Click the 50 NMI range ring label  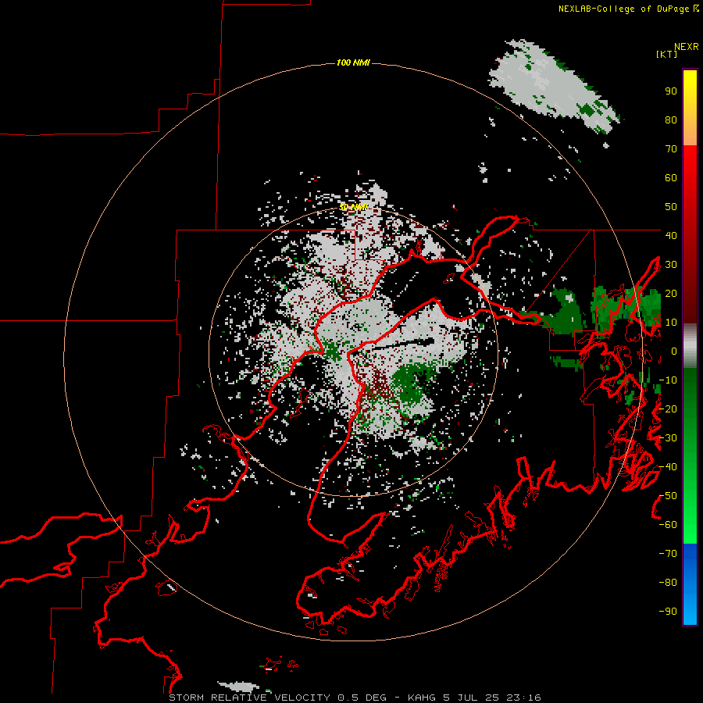(x=353, y=207)
